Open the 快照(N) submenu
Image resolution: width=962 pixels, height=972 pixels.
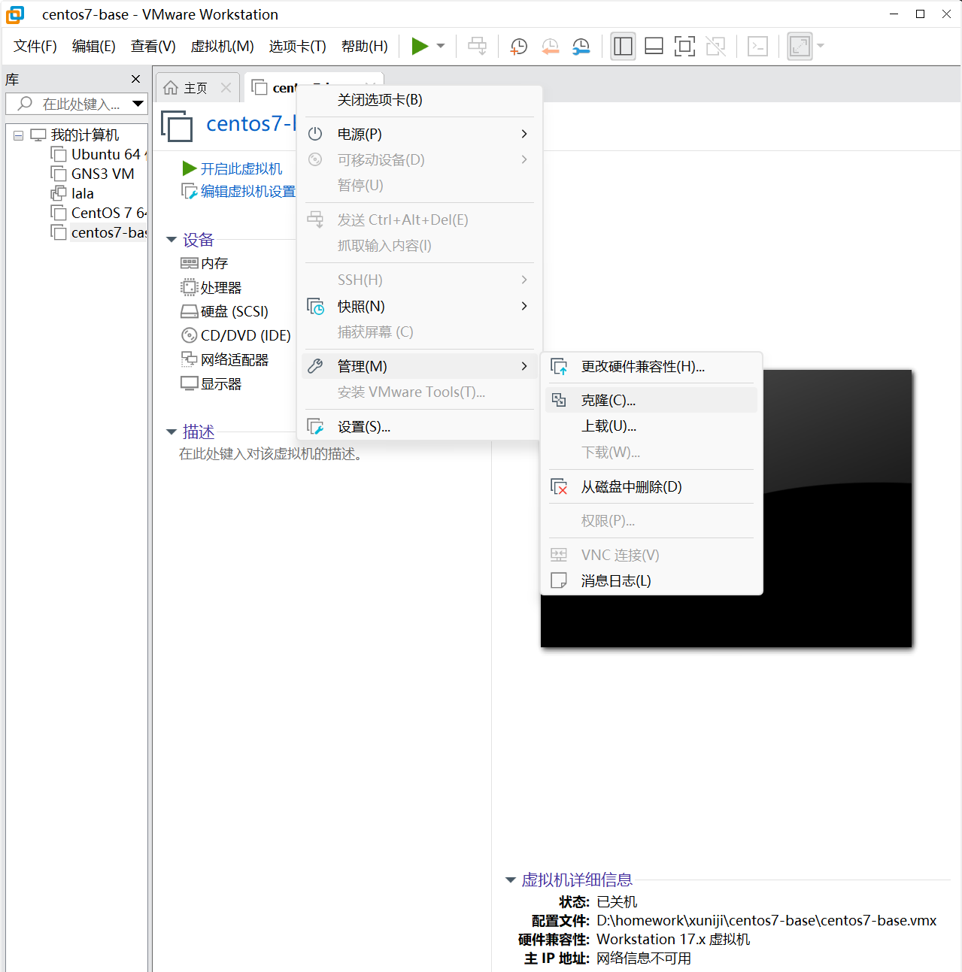click(x=420, y=307)
